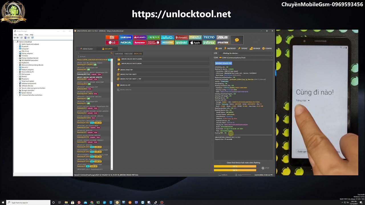Image resolution: width=365 pixels, height=205 pixels.
Task: Select the Spreadtrum brand icon
Action: [x=223, y=42]
